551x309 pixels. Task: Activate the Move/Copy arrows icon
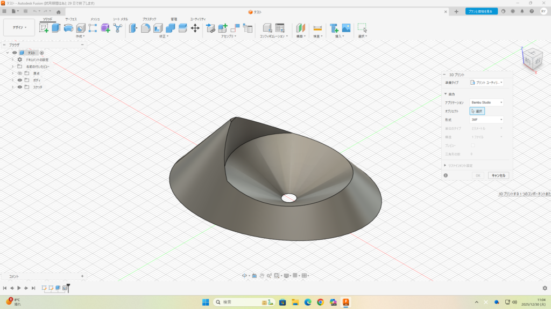point(195,28)
